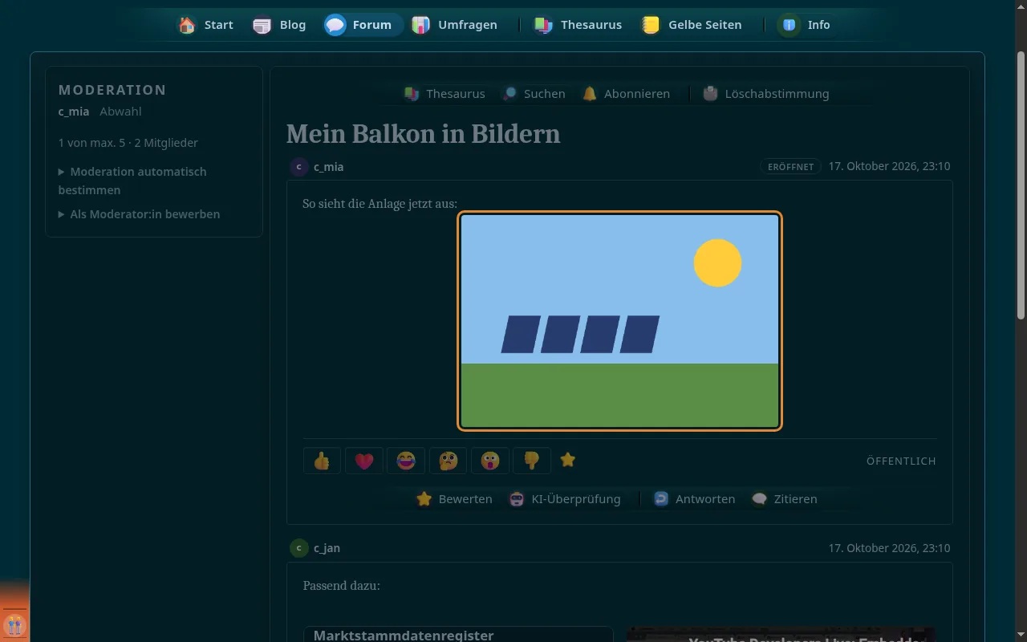This screenshot has width=1027, height=642.
Task: Click the robot KI-Überprüfung icon
Action: click(517, 499)
